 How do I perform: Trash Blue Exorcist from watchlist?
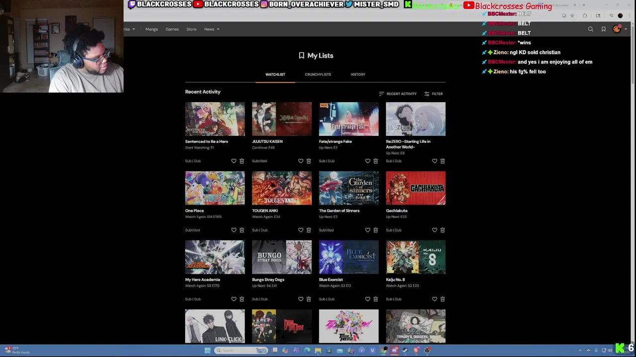point(376,299)
